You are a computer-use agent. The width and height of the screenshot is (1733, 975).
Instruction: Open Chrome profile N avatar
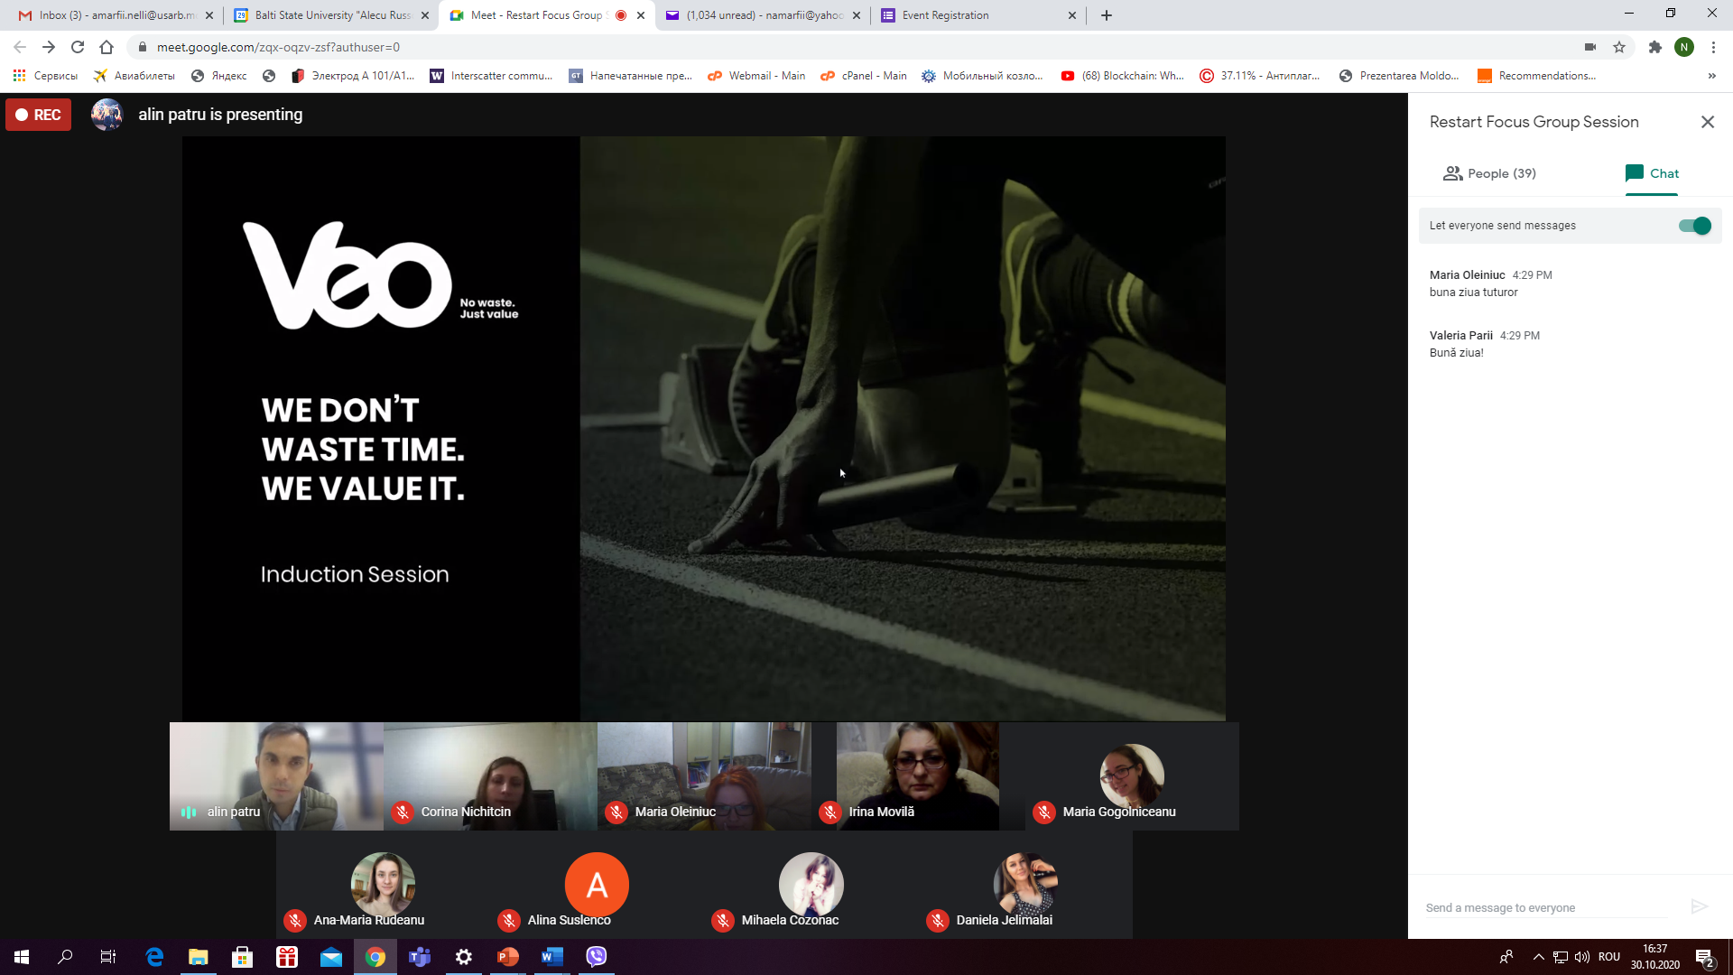1684,47
